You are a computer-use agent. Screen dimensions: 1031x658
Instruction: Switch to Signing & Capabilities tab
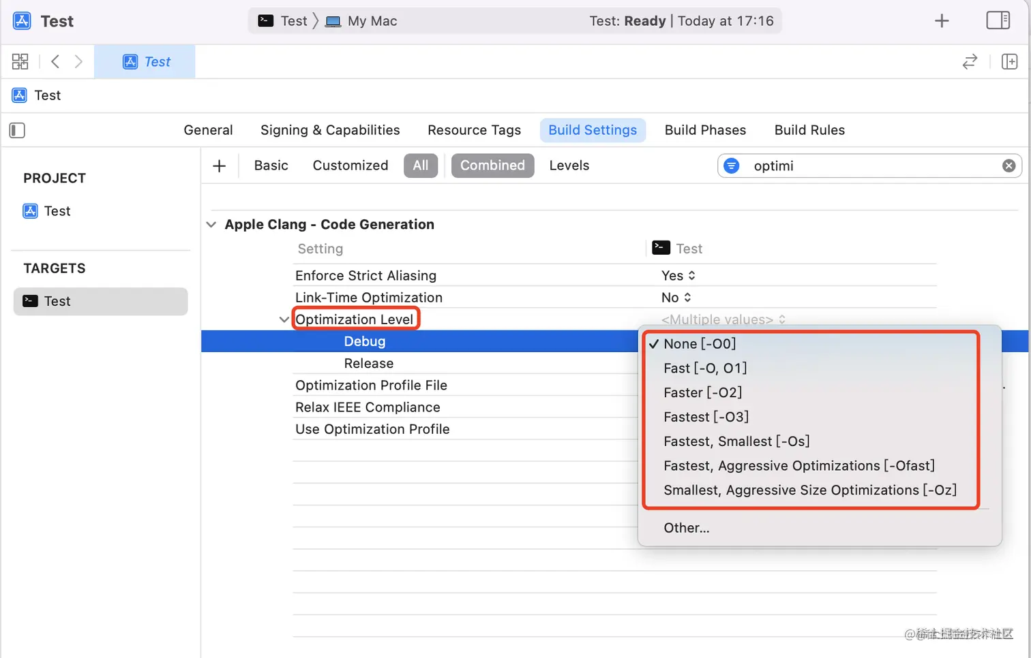pos(330,130)
